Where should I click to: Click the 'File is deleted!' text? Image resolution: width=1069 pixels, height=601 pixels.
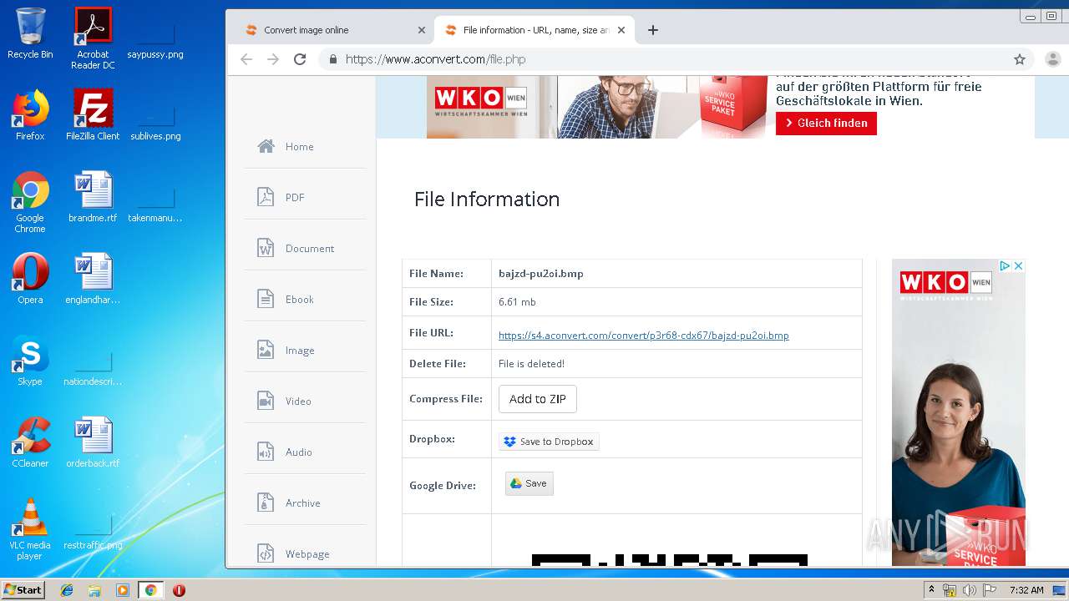(531, 364)
